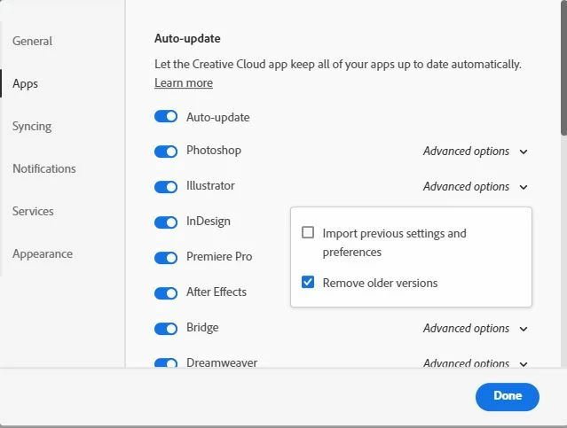Image resolution: width=567 pixels, height=428 pixels.
Task: Click the InDesign app label
Action: click(x=209, y=221)
